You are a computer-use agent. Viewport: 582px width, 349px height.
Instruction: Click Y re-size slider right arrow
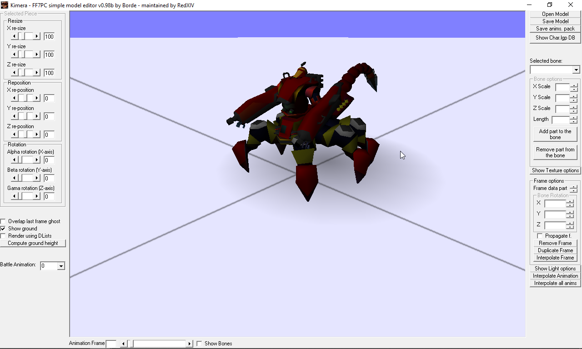point(37,55)
